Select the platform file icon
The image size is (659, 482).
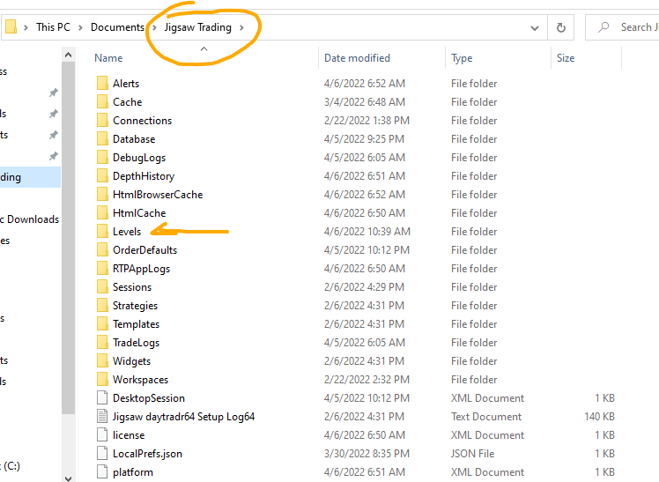point(102,471)
